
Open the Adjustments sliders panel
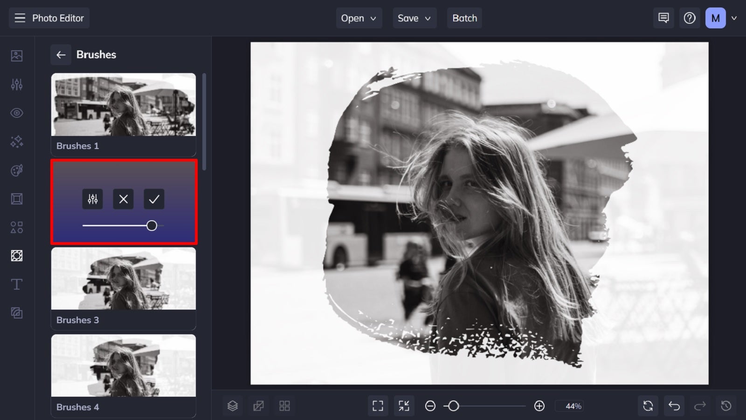point(17,84)
